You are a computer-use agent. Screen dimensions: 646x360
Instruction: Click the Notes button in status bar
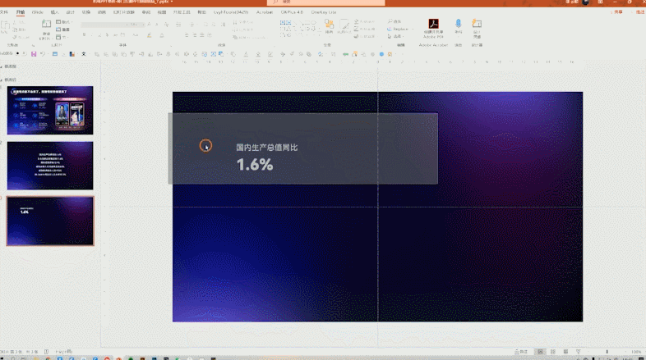[x=521, y=352]
